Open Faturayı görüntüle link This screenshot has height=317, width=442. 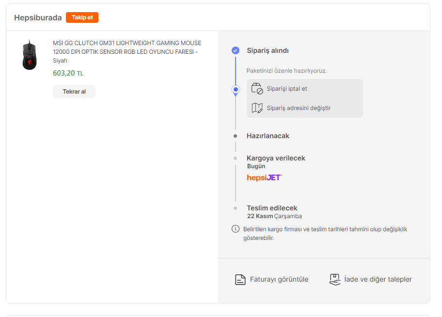point(279,279)
